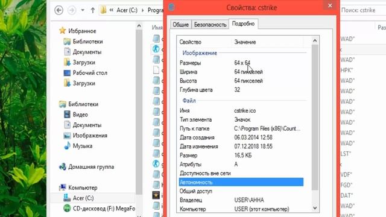Expand the Библиотеки tree node
Screen dimensions: 386x217
coord(83,104)
